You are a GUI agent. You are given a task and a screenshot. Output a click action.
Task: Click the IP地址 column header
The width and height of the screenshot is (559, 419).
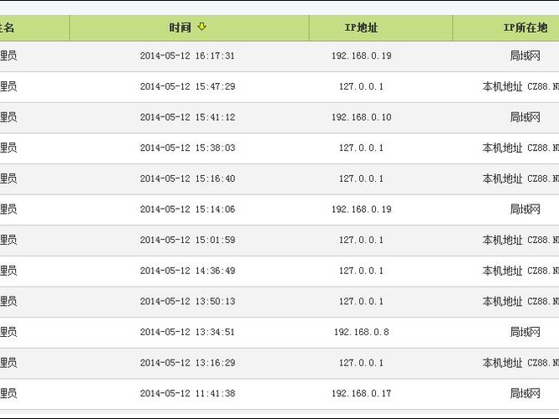tap(362, 28)
